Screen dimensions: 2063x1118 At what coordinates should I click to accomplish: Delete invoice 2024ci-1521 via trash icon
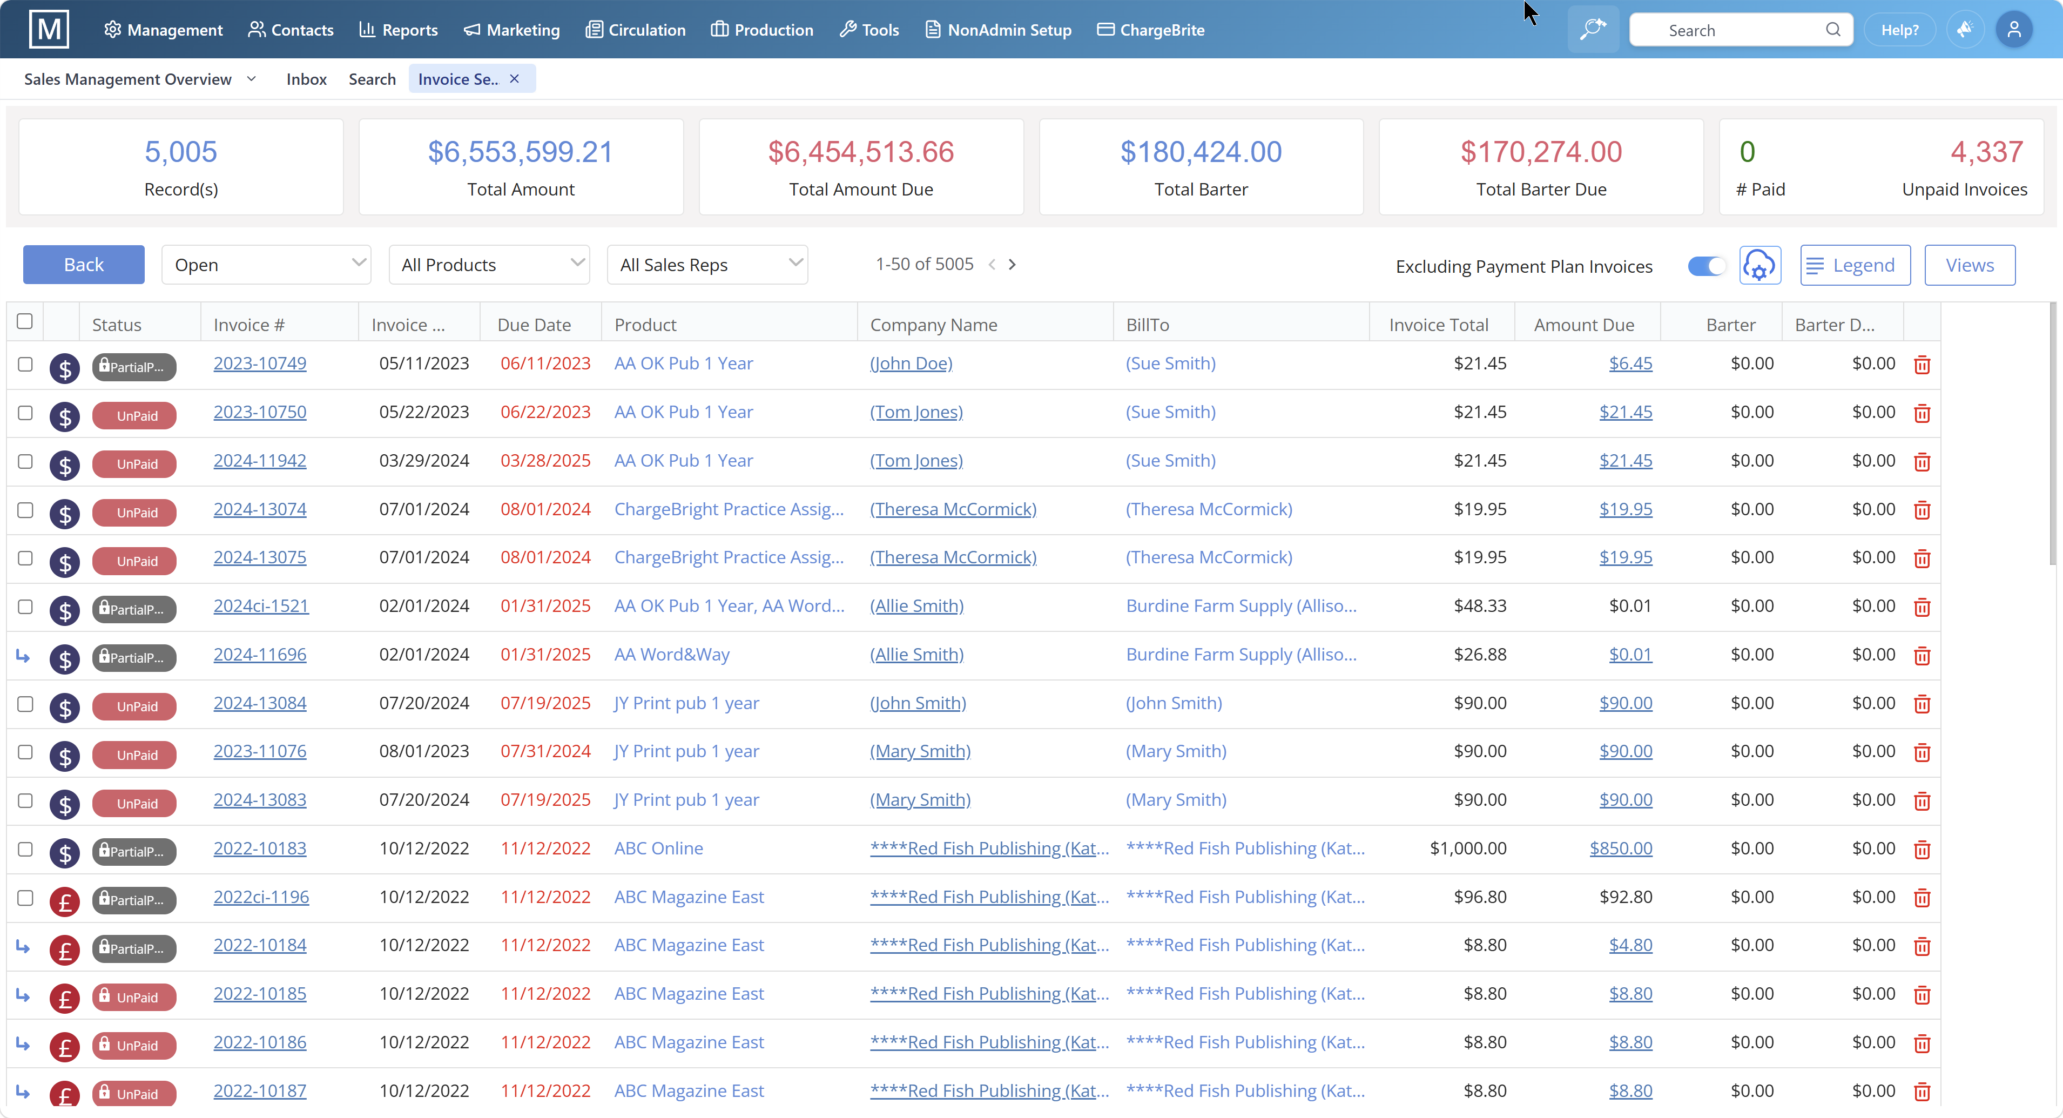[x=1922, y=607]
